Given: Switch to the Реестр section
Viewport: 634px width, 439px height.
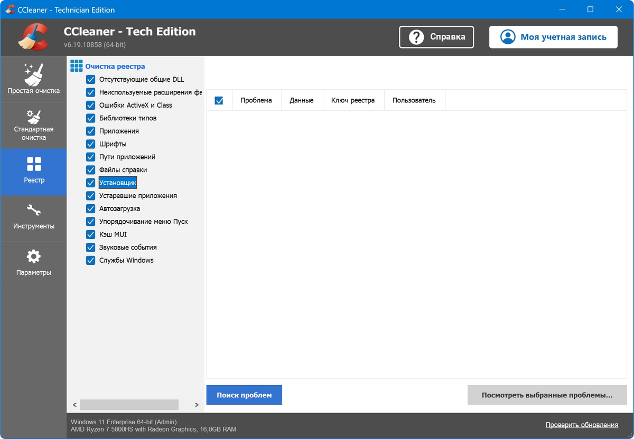Looking at the screenshot, I should point(34,172).
